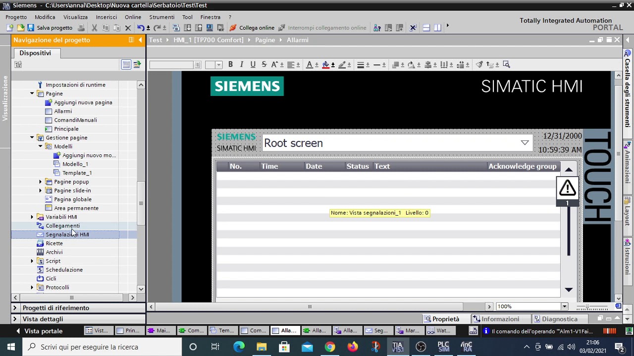Image resolution: width=634 pixels, height=356 pixels.
Task: Toggle bold text formatting
Action: tap(230, 64)
